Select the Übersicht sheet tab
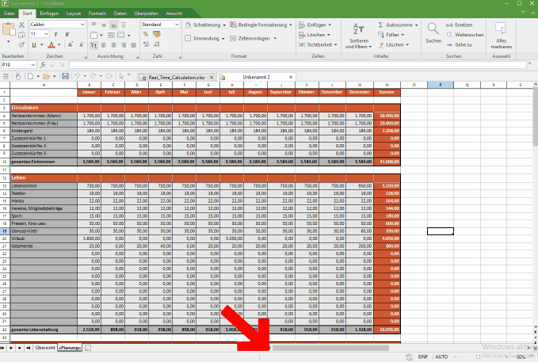Screen dimensions: 538x362 pyautogui.click(x=45, y=348)
